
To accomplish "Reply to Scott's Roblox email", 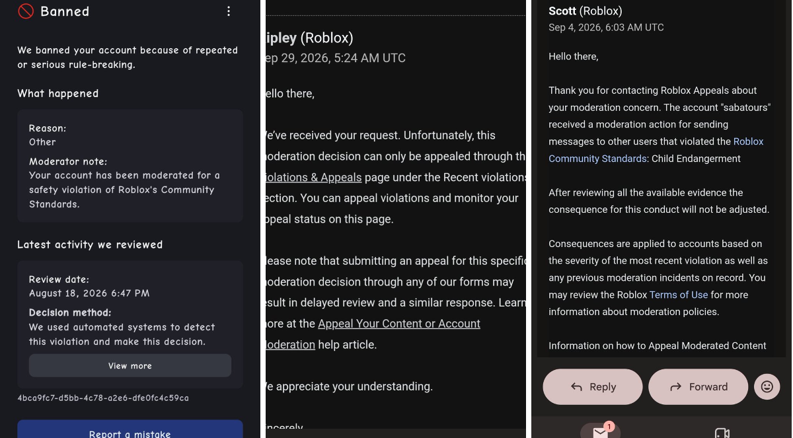I will click(593, 386).
